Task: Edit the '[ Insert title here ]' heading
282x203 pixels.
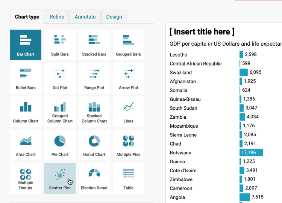Action: tap(202, 32)
